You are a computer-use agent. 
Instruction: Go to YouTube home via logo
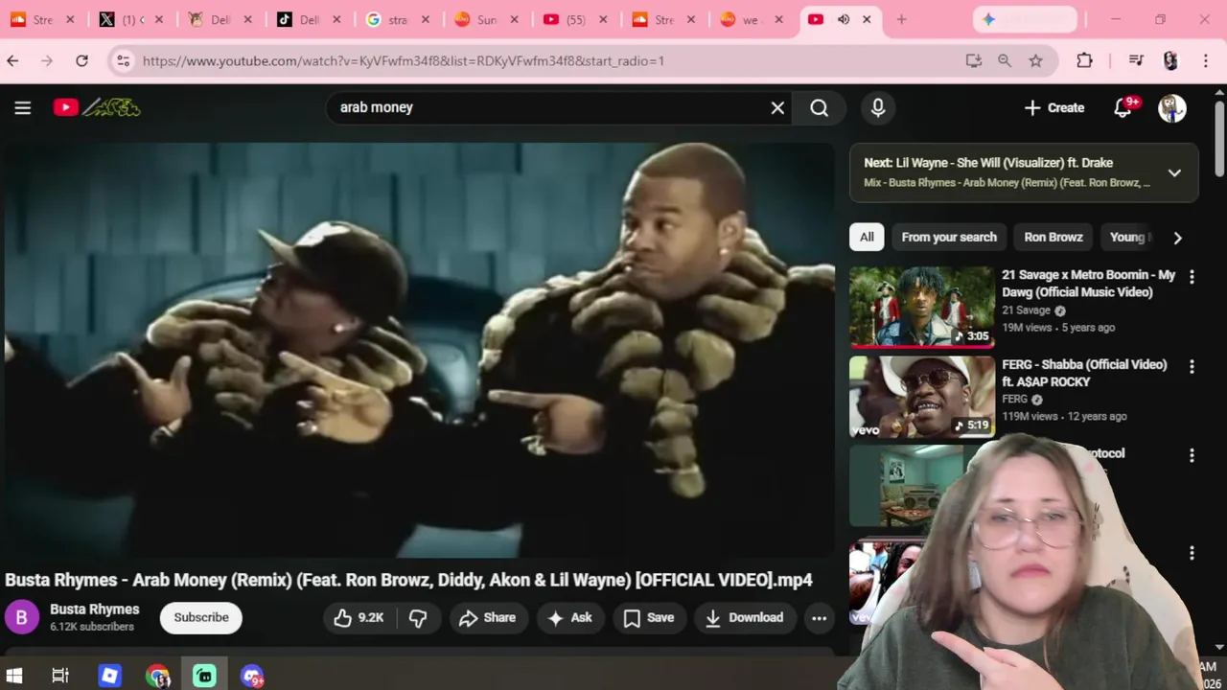[97, 107]
